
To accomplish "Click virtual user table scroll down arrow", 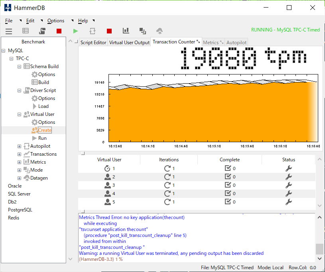I will tap(319, 205).
